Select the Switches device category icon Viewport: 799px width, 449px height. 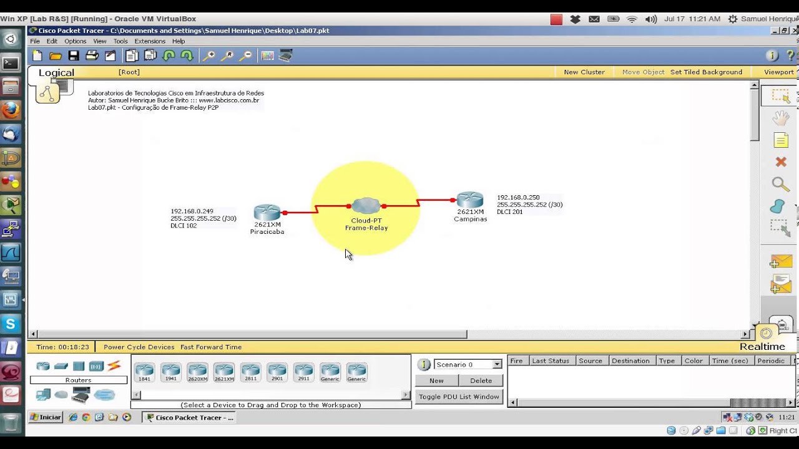[x=61, y=366]
